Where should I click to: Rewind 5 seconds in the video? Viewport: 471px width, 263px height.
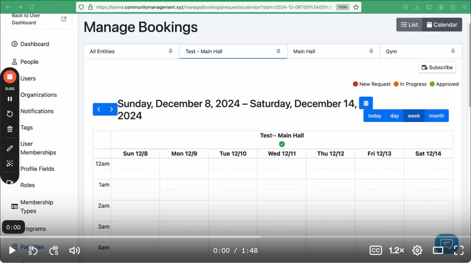[x=33, y=250]
